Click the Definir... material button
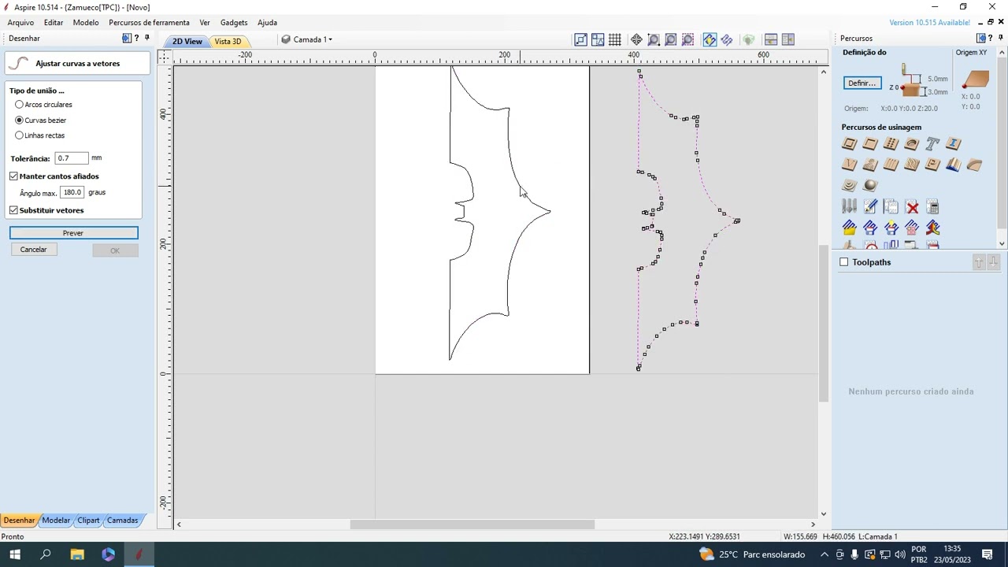The image size is (1008, 567). click(862, 83)
